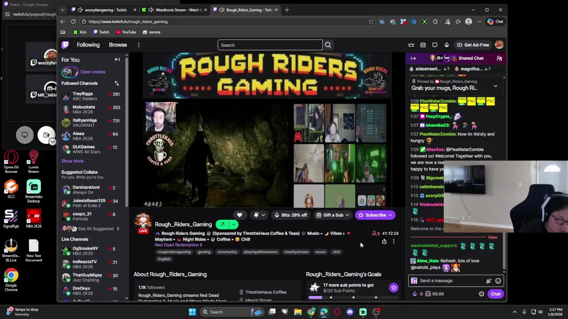Mute the Weedtronix Stream tab audio

[x=151, y=10]
